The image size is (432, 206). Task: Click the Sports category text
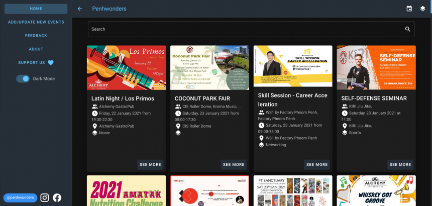(x=355, y=133)
